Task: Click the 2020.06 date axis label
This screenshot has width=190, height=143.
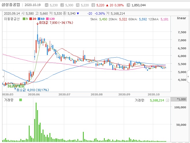Action: 34,94
